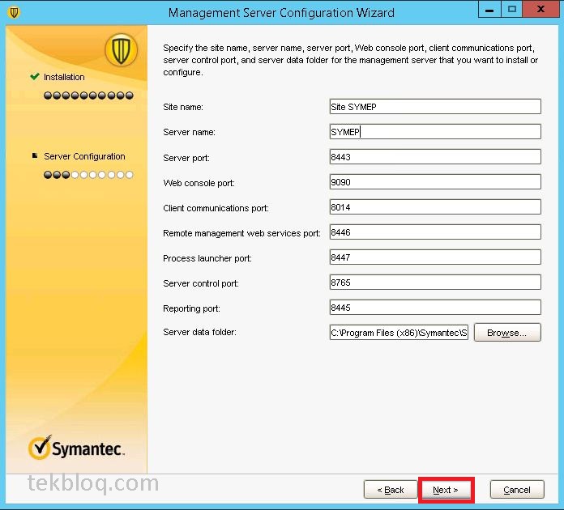This screenshot has width=564, height=510.
Task: Edit the Server data folder path
Action: click(x=399, y=333)
